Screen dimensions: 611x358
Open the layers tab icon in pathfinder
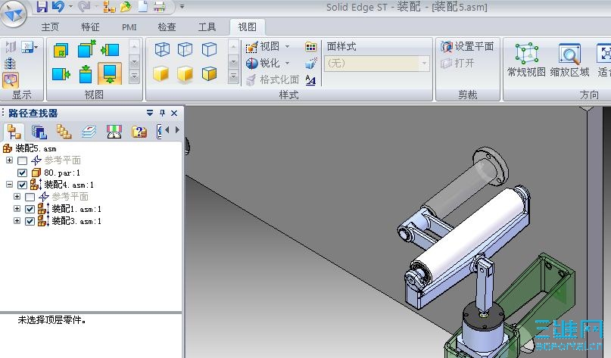(89, 132)
